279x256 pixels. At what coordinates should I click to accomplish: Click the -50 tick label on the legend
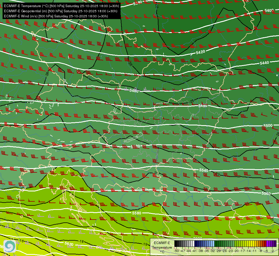[176, 251]
